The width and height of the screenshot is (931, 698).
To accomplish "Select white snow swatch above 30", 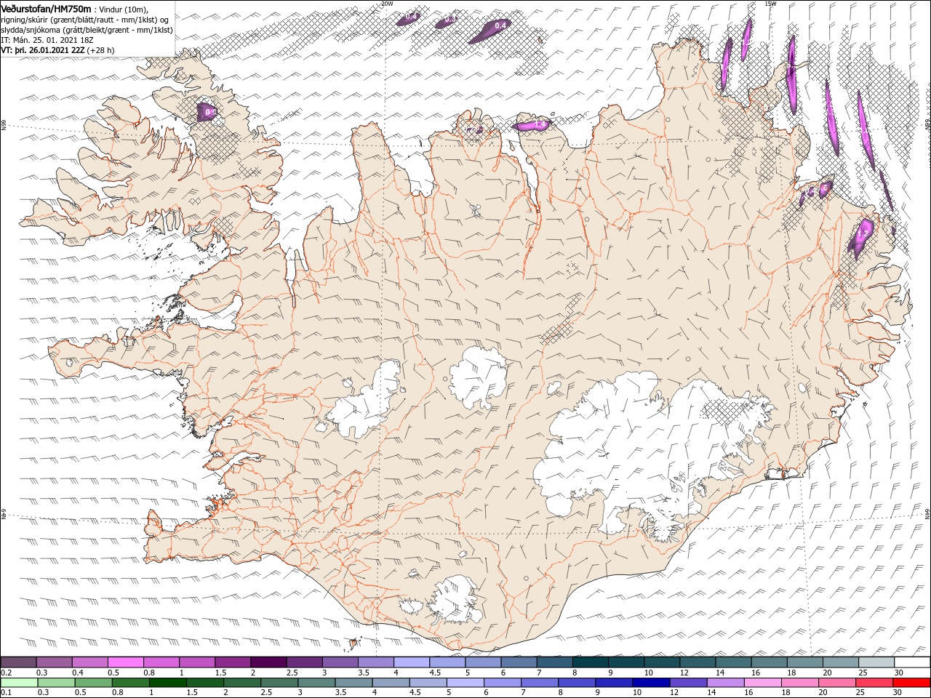I will [911, 662].
